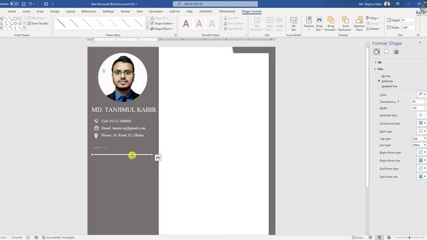Select the Shape Format tab
The image size is (427, 240).
coord(252,11)
